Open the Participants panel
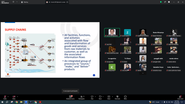Image resolution: width=185 pixels, height=104 pixels. pyautogui.click(x=82, y=97)
